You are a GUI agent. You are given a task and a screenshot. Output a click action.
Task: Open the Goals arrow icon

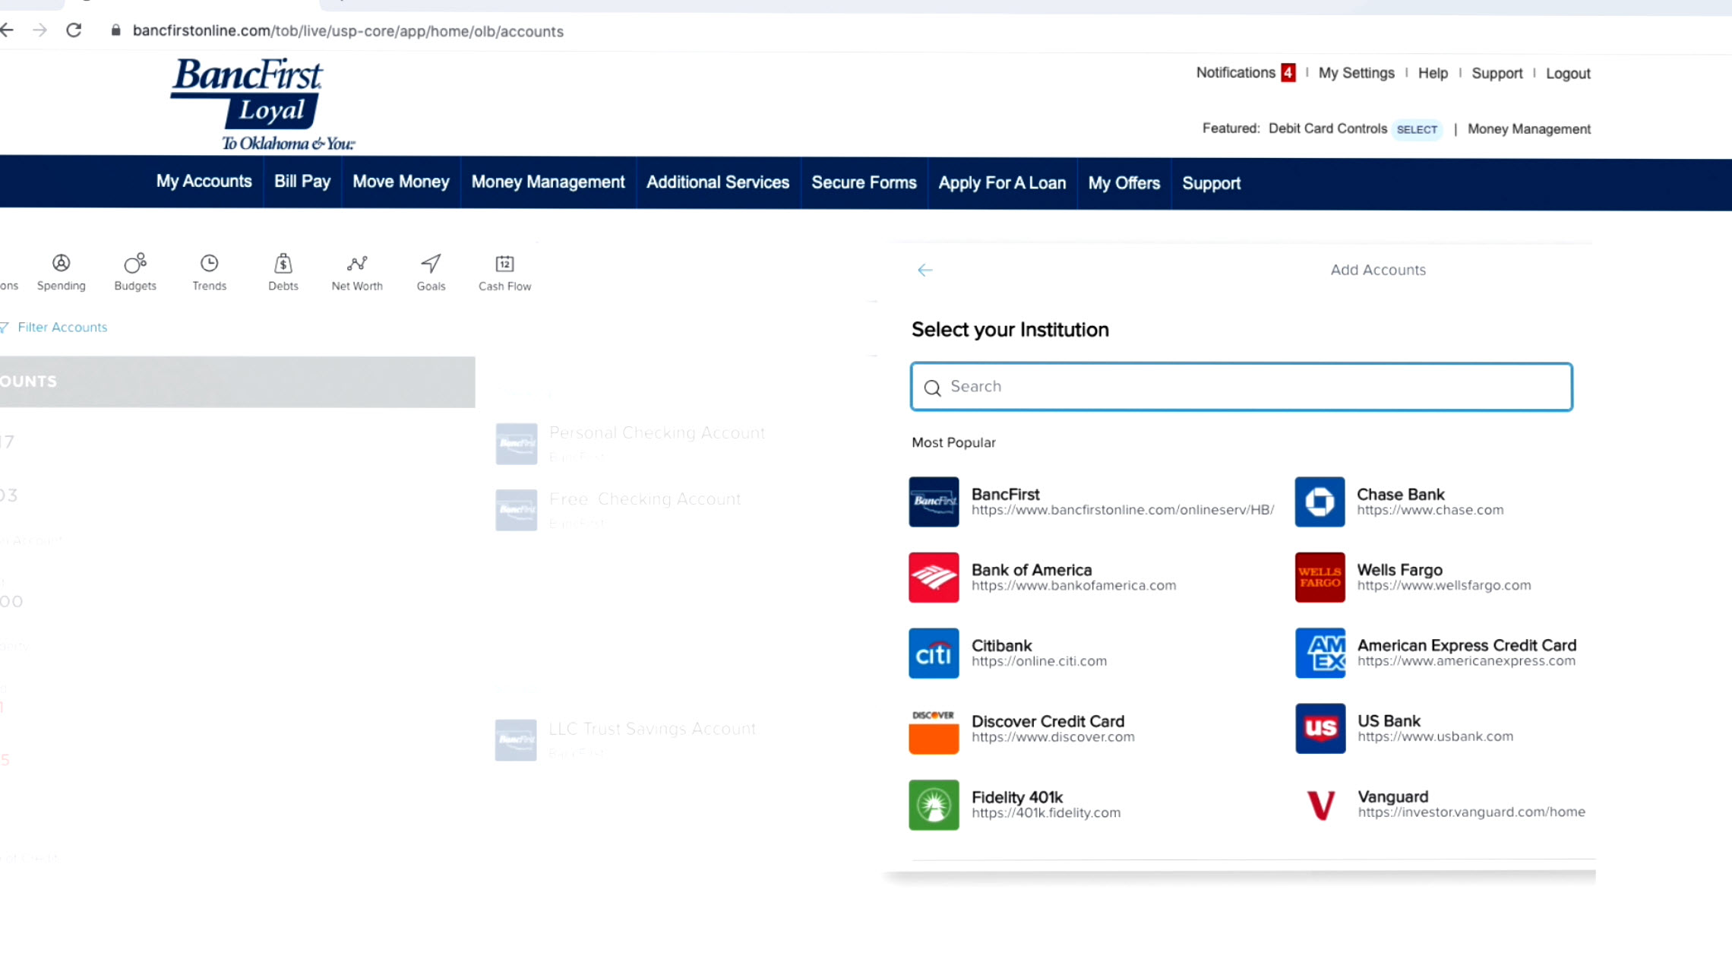(431, 264)
